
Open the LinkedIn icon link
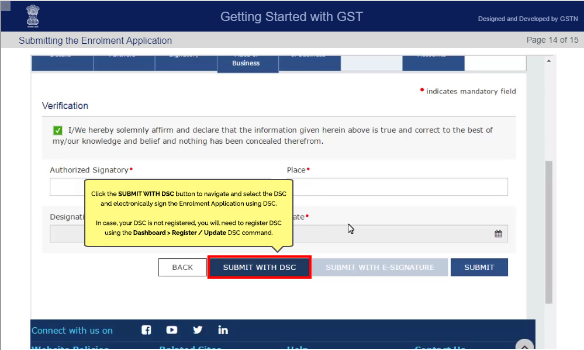coord(223,330)
